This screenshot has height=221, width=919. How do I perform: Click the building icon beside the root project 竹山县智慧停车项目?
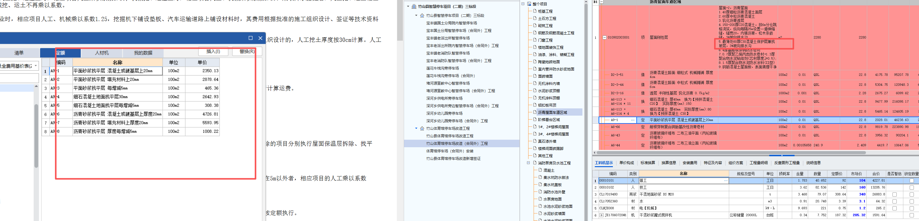point(414,6)
